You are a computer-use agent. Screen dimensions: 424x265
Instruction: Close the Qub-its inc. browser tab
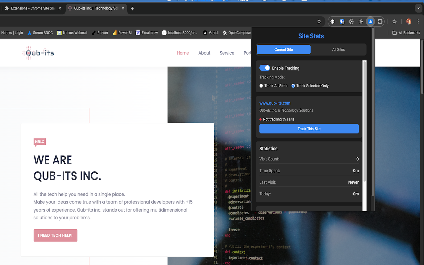pyautogui.click(x=123, y=8)
